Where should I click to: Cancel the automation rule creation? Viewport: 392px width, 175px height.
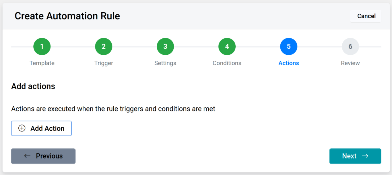pyautogui.click(x=366, y=16)
